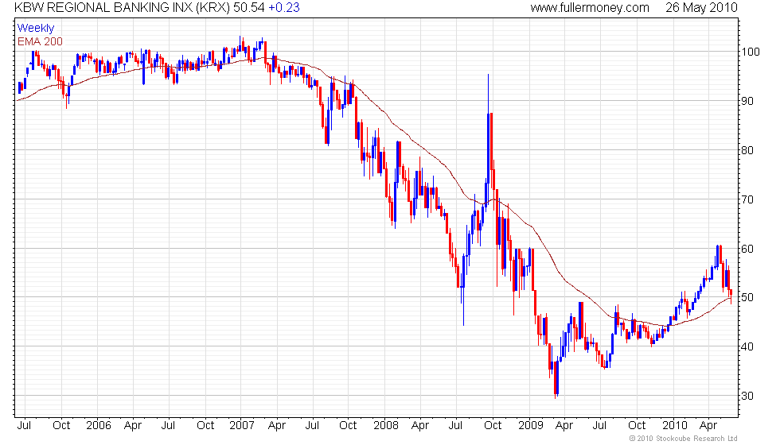Image resolution: width=780 pixels, height=445 pixels.
Task: Click the 2006 year label on time axis
Action: [99, 426]
